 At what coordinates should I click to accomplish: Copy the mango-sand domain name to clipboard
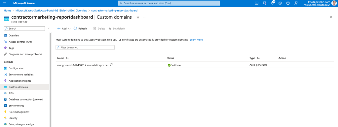pos(111,65)
